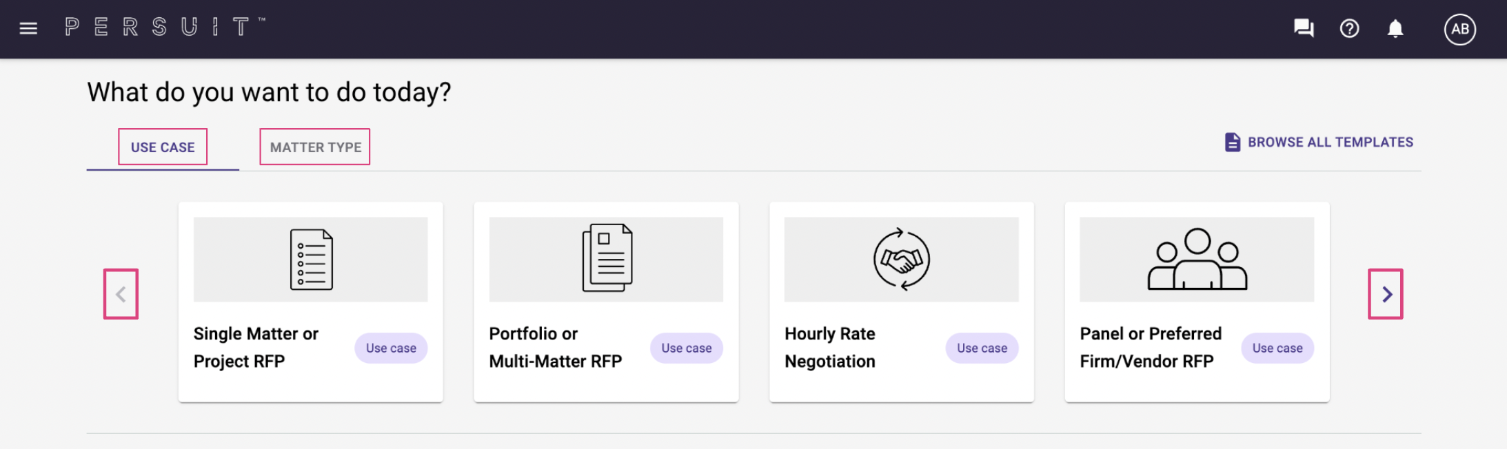The width and height of the screenshot is (1507, 449).
Task: Open the hamburger navigation menu
Action: pyautogui.click(x=28, y=28)
